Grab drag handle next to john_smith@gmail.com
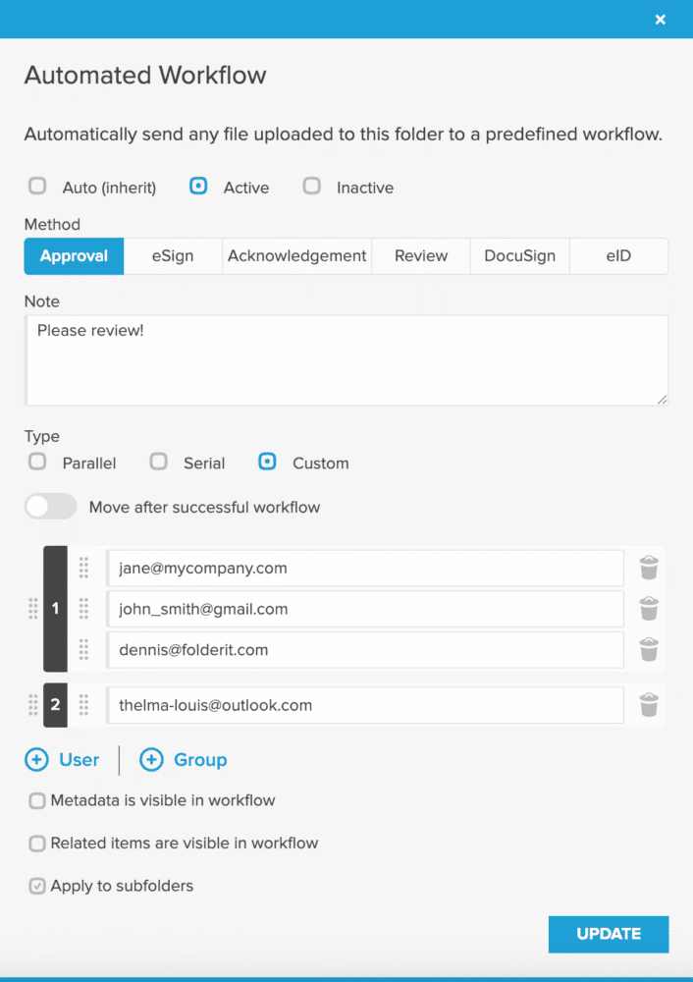This screenshot has width=693, height=982. 83,609
